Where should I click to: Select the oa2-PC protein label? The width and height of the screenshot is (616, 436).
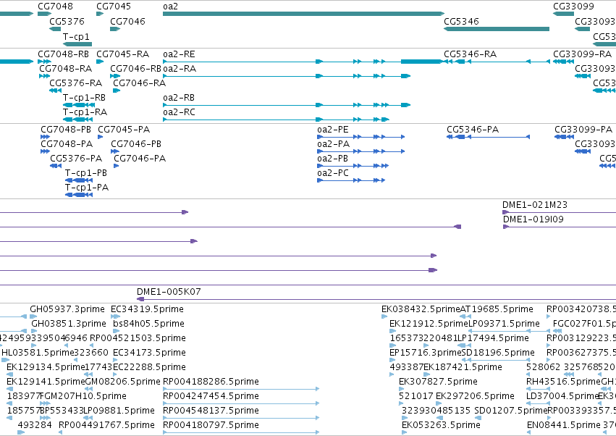tap(333, 173)
